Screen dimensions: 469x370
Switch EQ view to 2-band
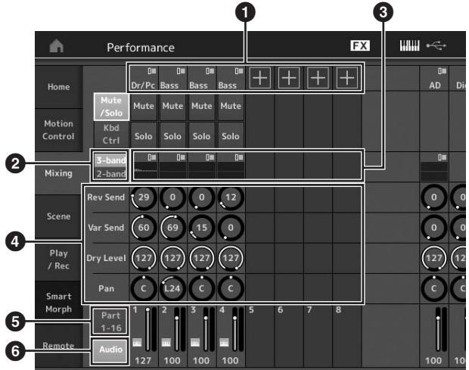click(x=105, y=173)
